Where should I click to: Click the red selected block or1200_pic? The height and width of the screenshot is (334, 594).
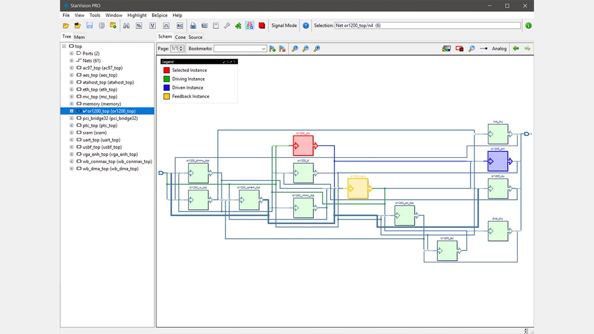(303, 146)
